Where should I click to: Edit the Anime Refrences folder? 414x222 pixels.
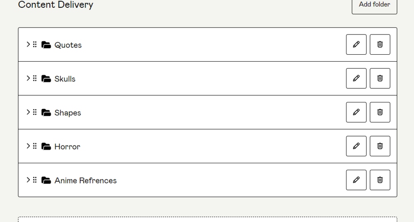pyautogui.click(x=356, y=180)
